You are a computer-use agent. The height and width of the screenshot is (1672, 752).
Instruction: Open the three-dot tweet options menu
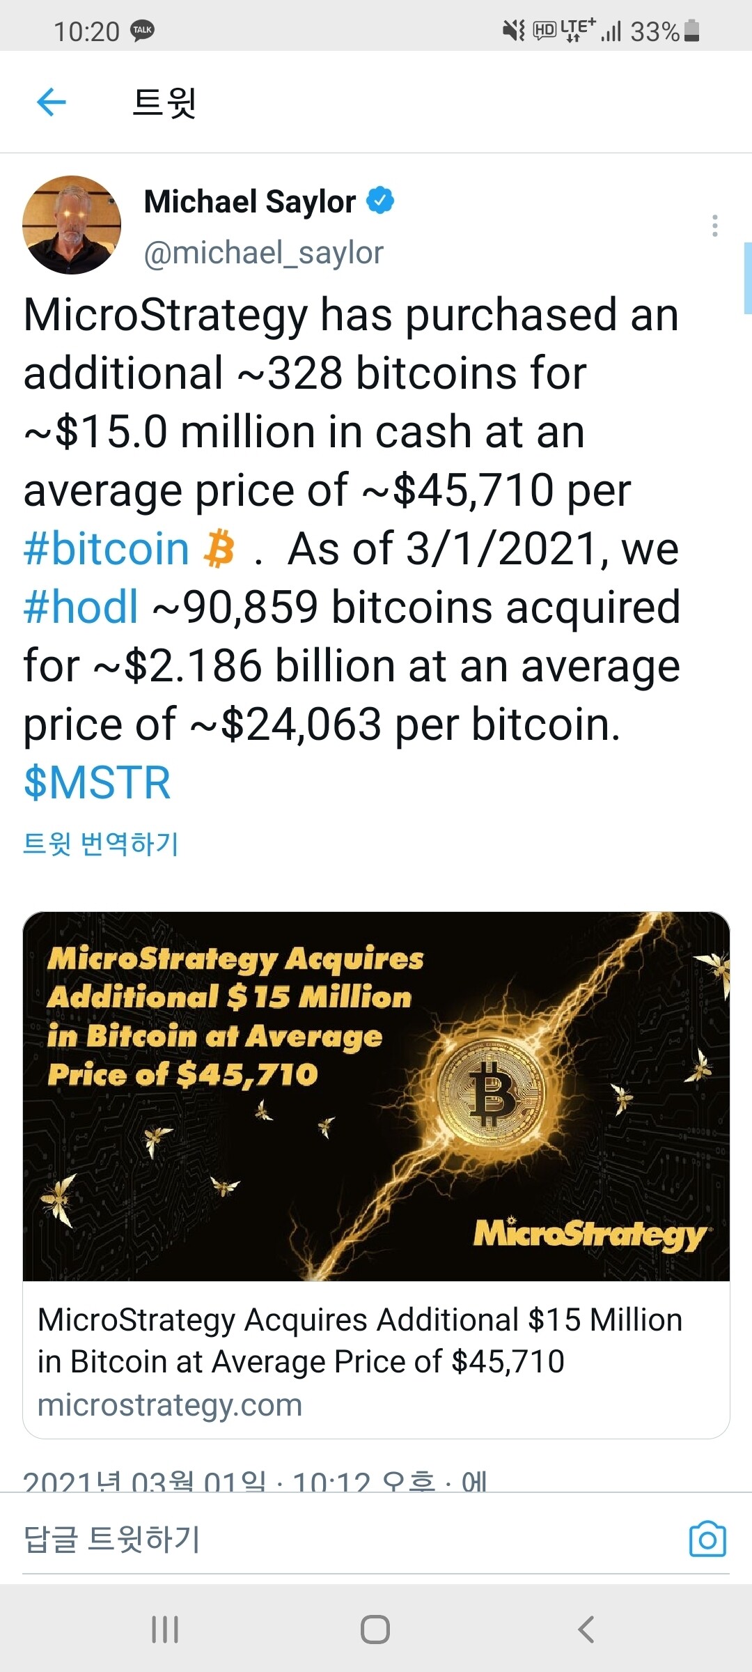coord(715,226)
